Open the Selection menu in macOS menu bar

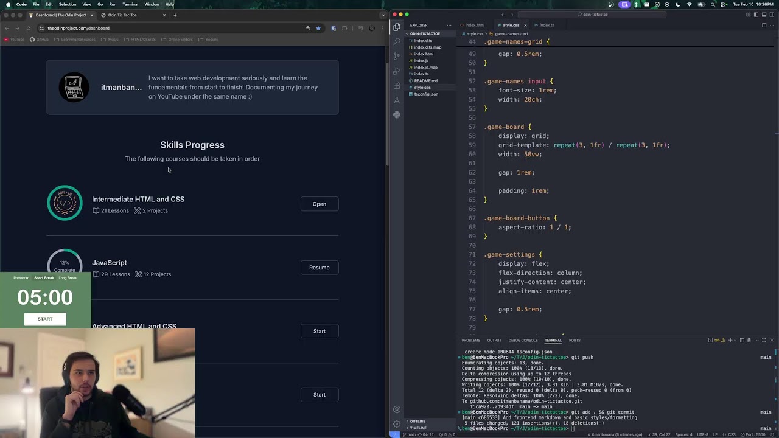(68, 4)
